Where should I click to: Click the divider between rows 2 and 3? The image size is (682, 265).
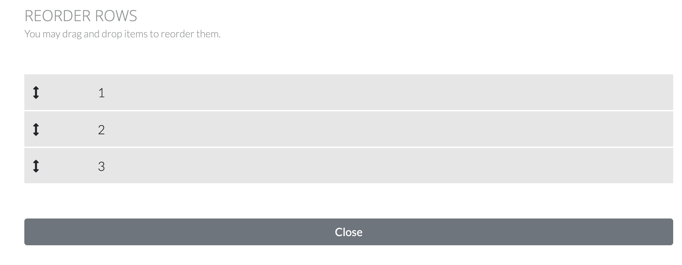pos(348,147)
